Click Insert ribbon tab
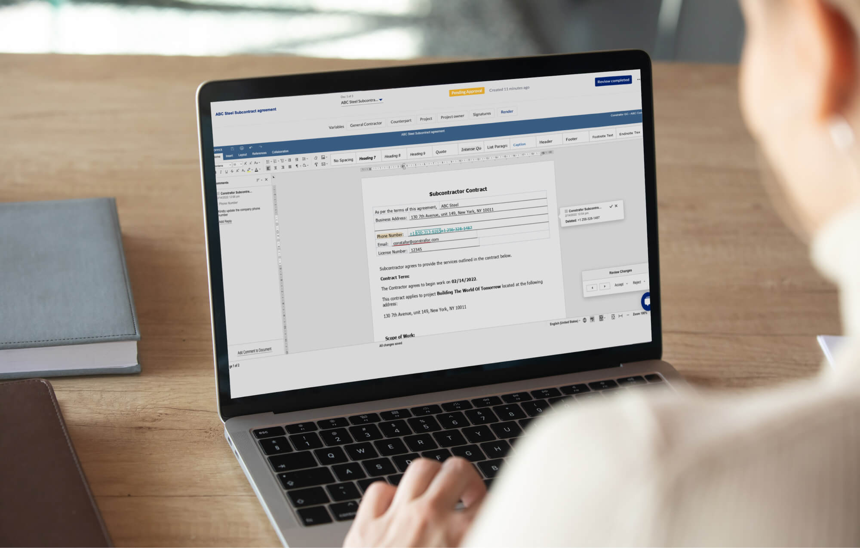Viewport: 860px width, 548px height. [x=229, y=154]
